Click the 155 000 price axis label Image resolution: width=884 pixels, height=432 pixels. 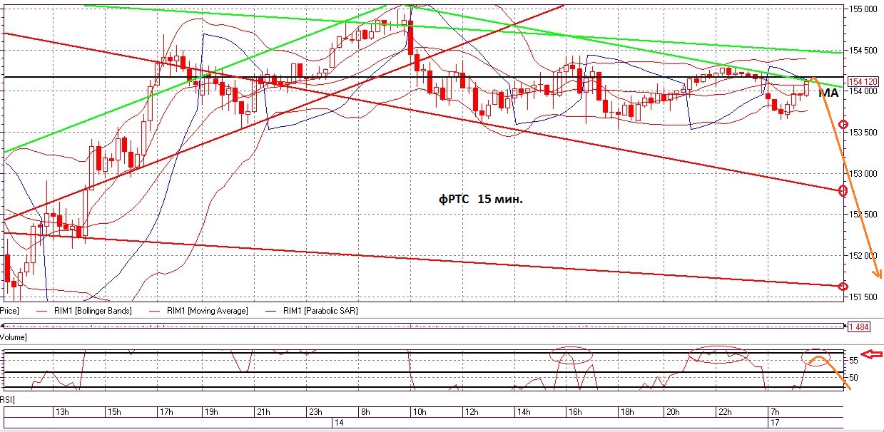click(x=863, y=9)
